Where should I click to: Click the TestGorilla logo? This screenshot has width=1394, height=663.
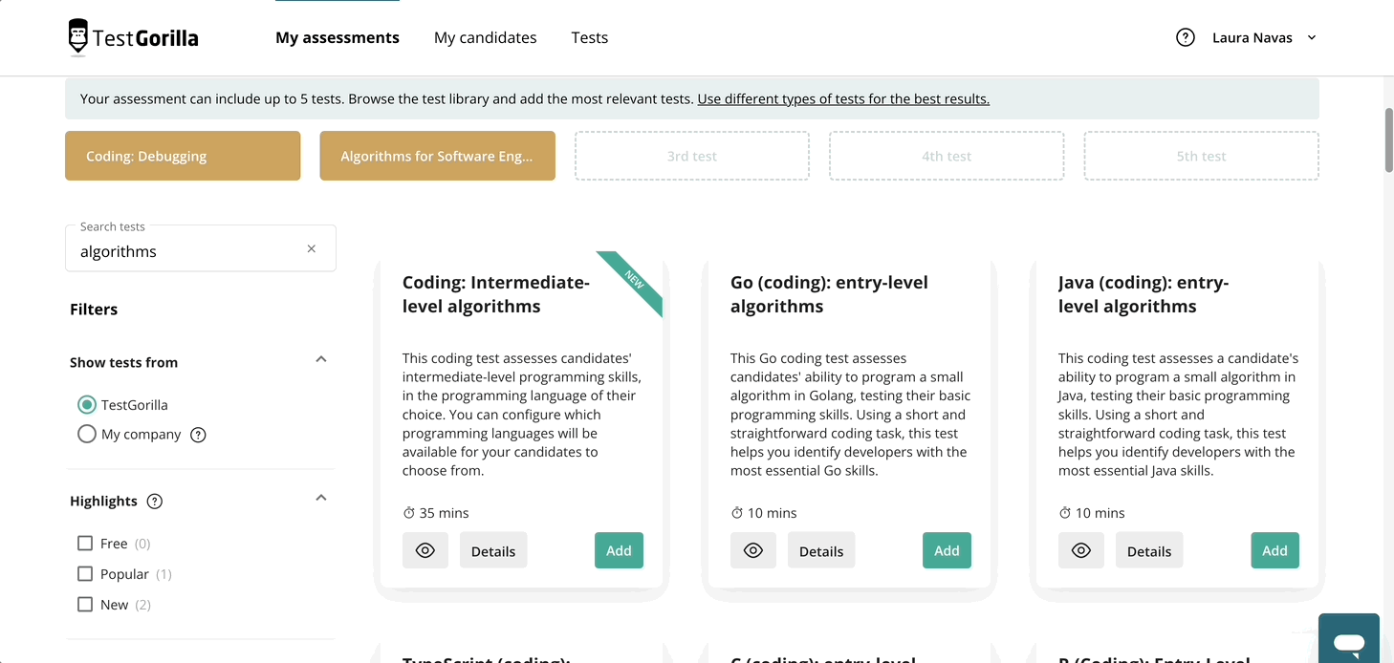tap(133, 37)
